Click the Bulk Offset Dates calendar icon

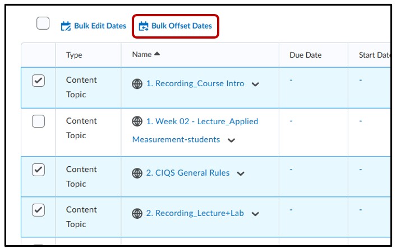144,26
